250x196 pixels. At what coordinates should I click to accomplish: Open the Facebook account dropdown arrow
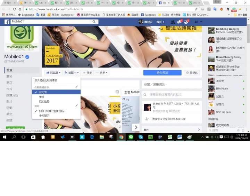pos(201,22)
